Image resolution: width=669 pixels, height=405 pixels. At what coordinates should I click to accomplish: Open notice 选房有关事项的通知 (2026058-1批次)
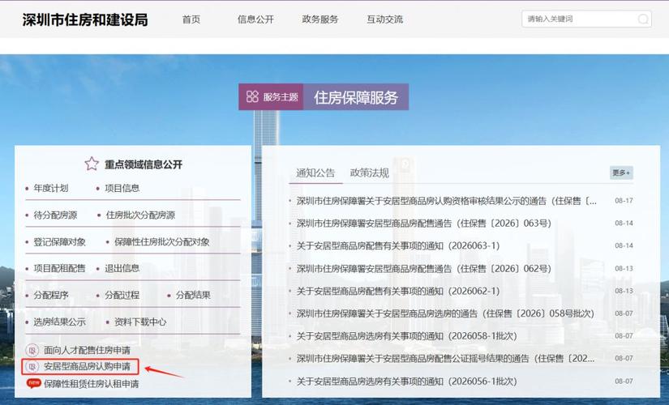(x=406, y=336)
